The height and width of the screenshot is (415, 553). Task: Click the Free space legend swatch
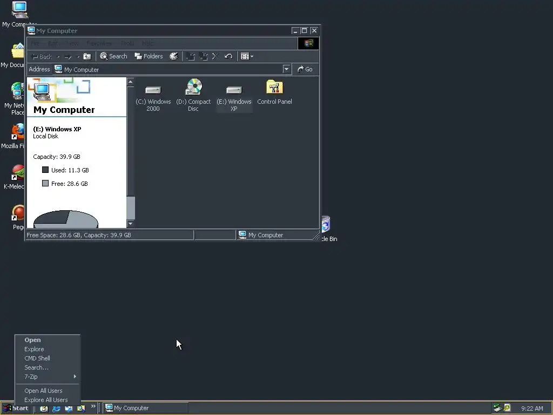45,183
